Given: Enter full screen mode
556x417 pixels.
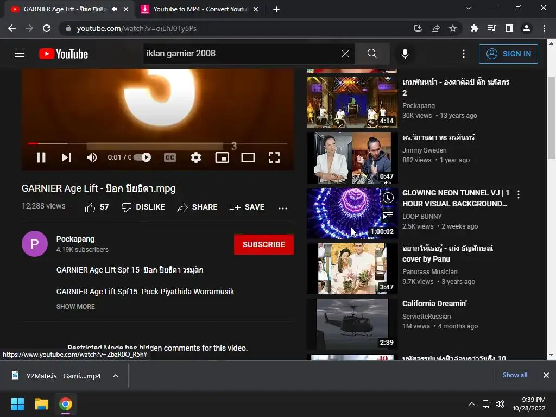Looking at the screenshot, I should (274, 157).
